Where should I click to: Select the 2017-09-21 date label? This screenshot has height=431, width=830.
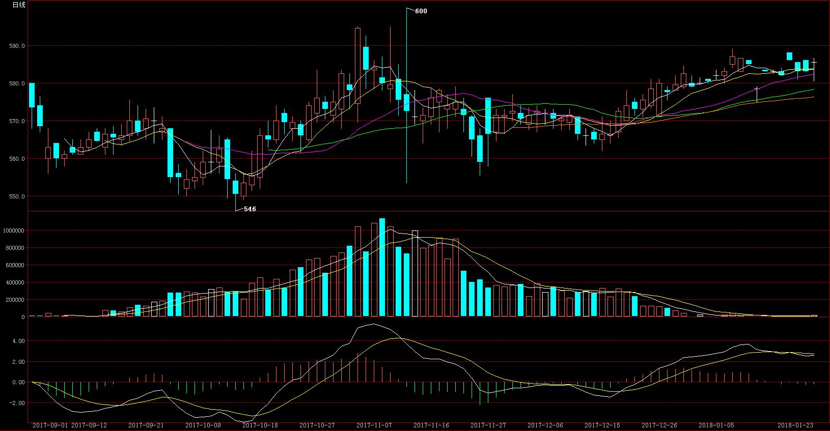pyautogui.click(x=146, y=425)
